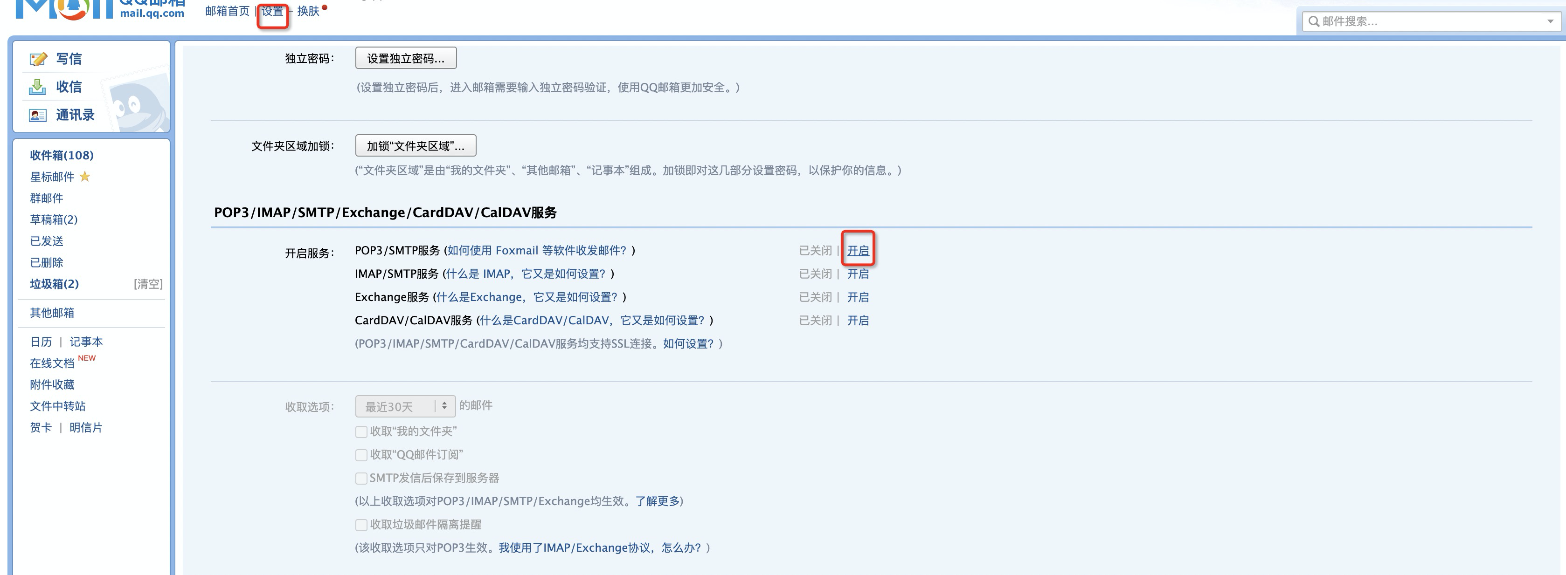This screenshot has height=575, width=1566.
Task: Check the 收取"我的文件夹" checkbox
Action: point(361,431)
